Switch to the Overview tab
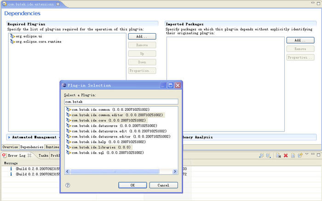This screenshot has height=201, width=322. [10, 147]
